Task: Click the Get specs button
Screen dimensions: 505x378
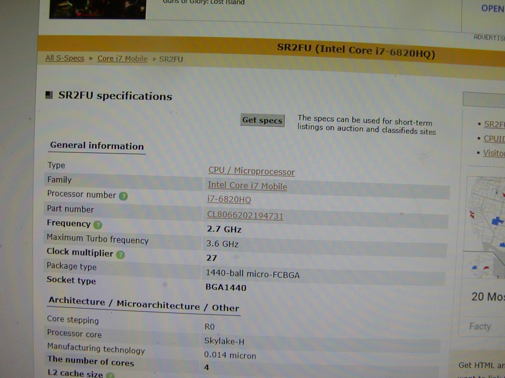Action: click(x=262, y=120)
